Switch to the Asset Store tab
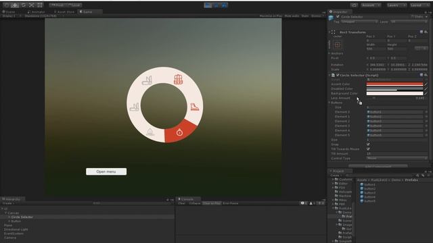 coord(64,12)
